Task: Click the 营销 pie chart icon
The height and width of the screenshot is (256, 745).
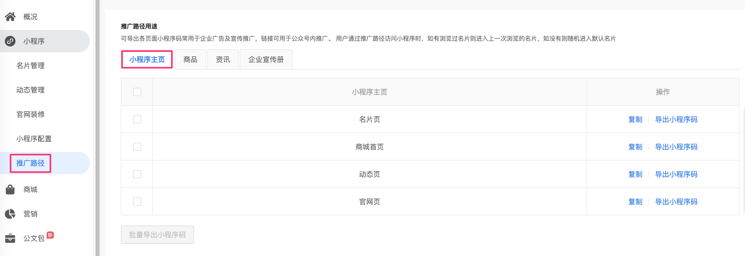Action: coord(10,214)
